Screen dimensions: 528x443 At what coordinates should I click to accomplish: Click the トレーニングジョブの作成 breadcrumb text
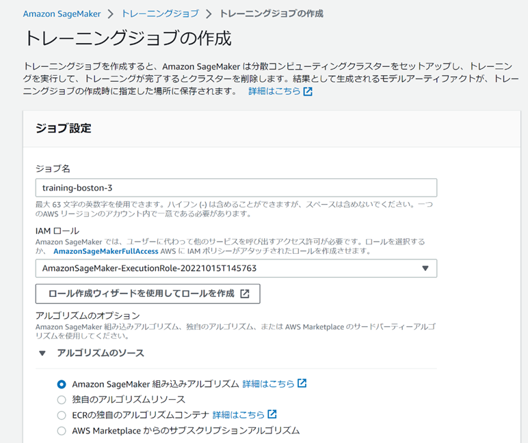(272, 14)
